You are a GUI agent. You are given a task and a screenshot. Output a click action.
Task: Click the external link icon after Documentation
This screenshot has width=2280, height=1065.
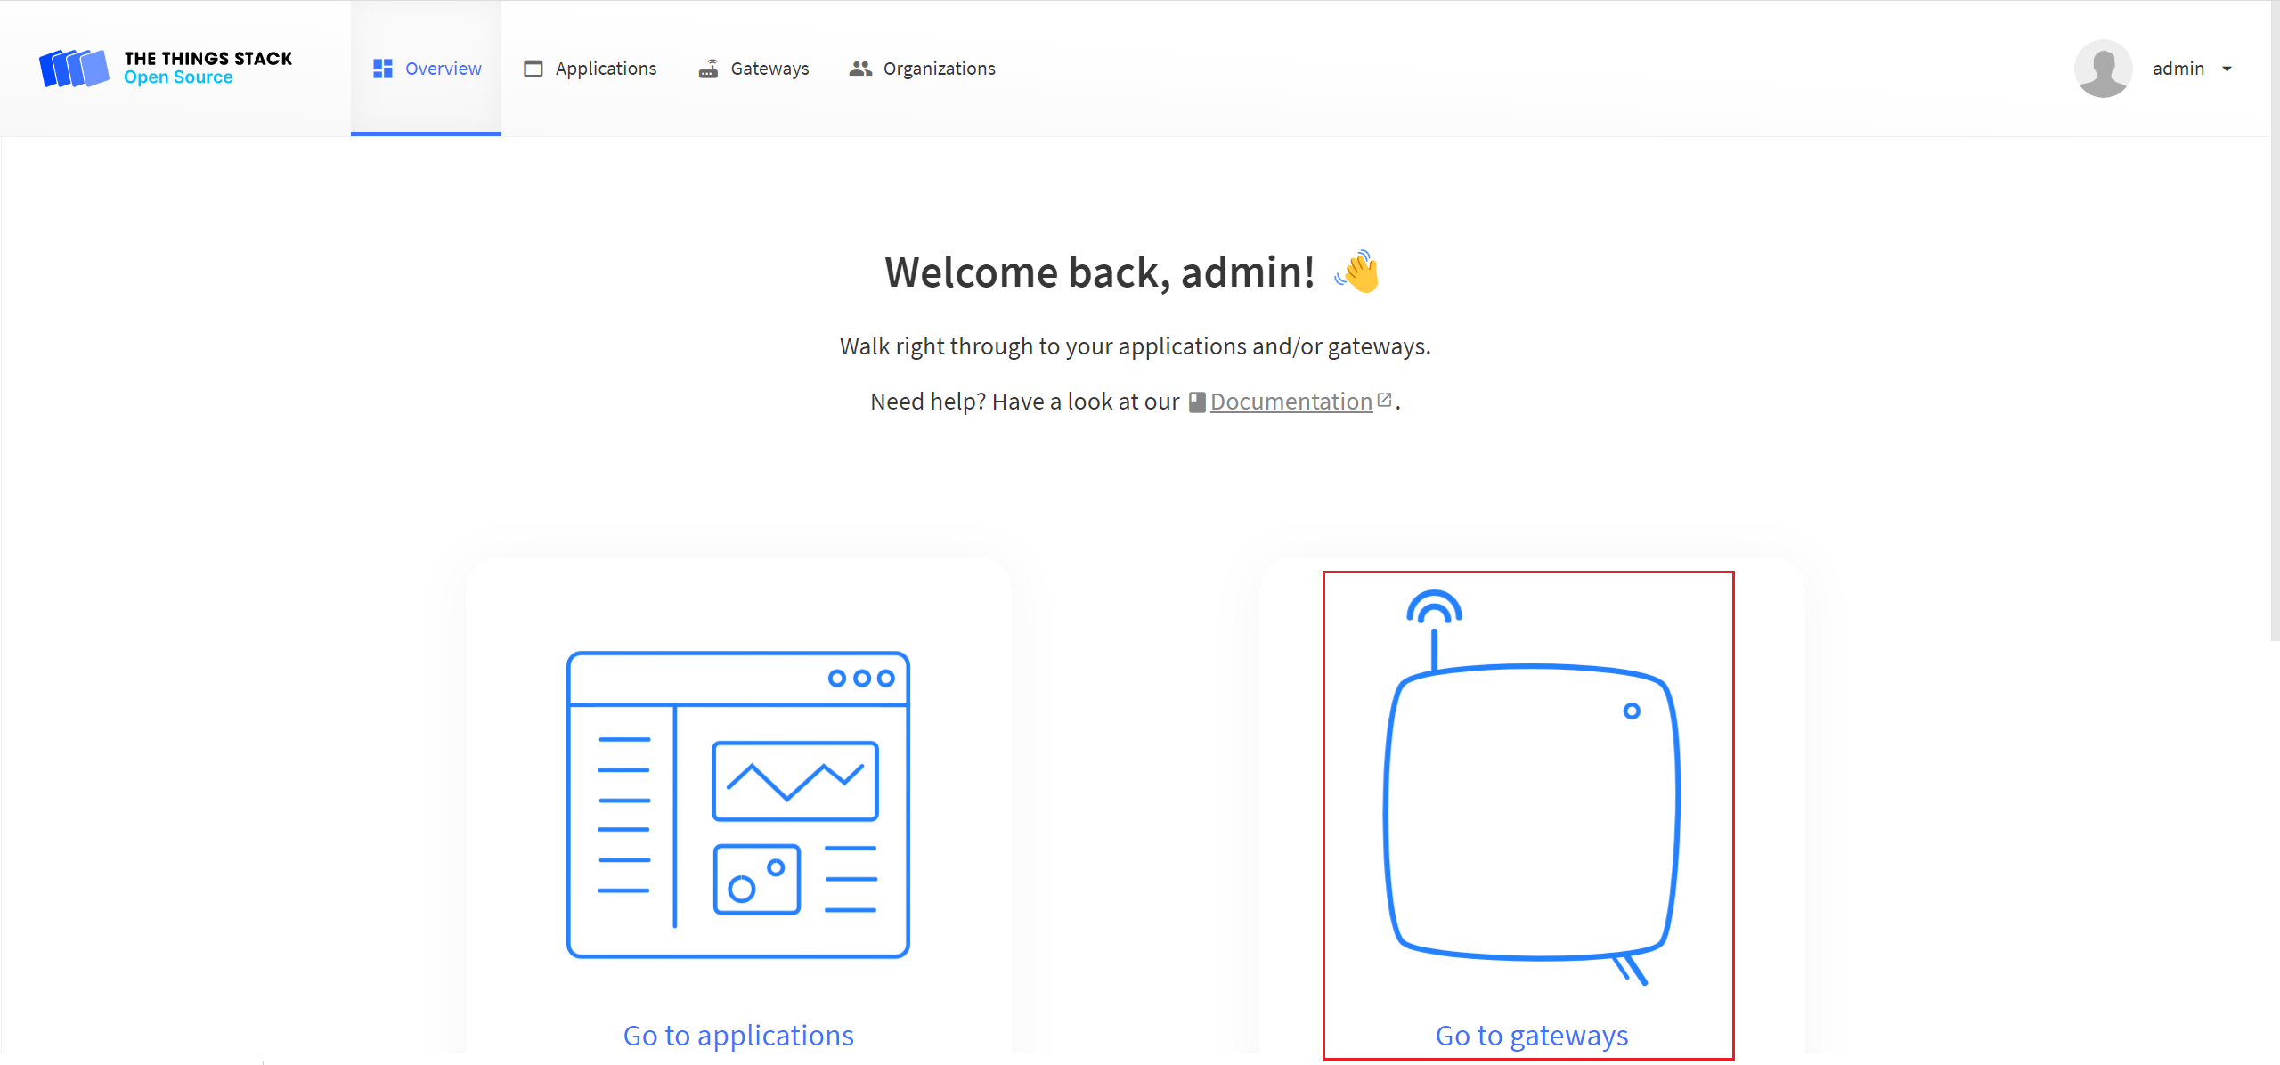pyautogui.click(x=1384, y=400)
